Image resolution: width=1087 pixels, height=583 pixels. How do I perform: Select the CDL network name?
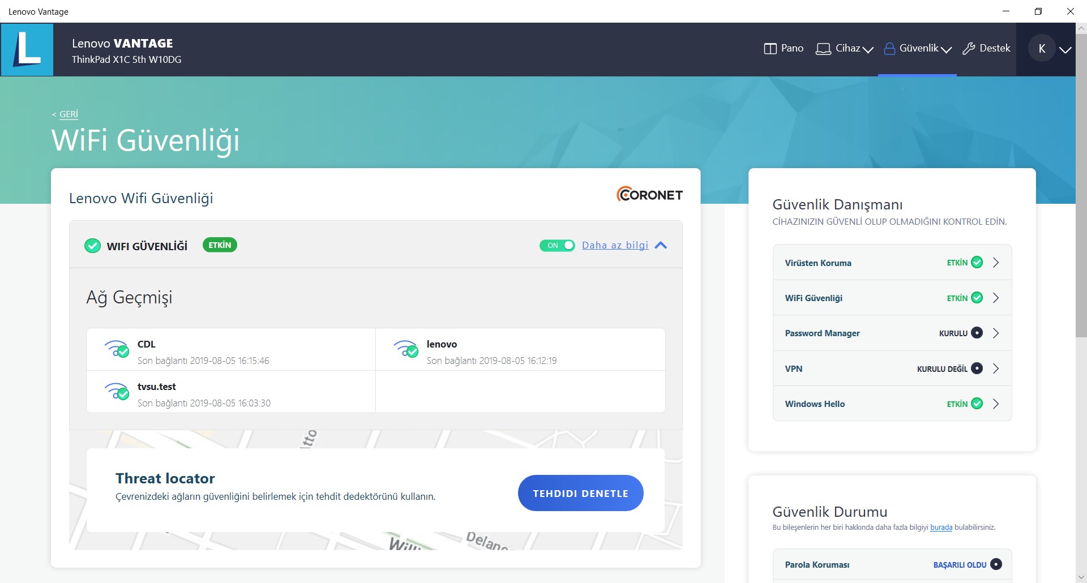point(146,344)
